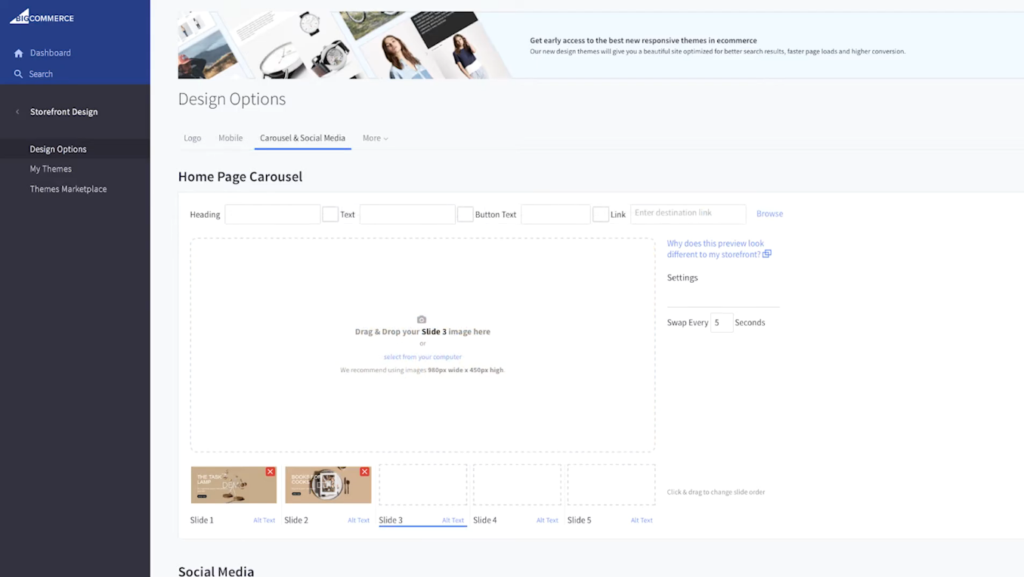Switch to the Mobile tab
The height and width of the screenshot is (577, 1024).
[x=230, y=138]
